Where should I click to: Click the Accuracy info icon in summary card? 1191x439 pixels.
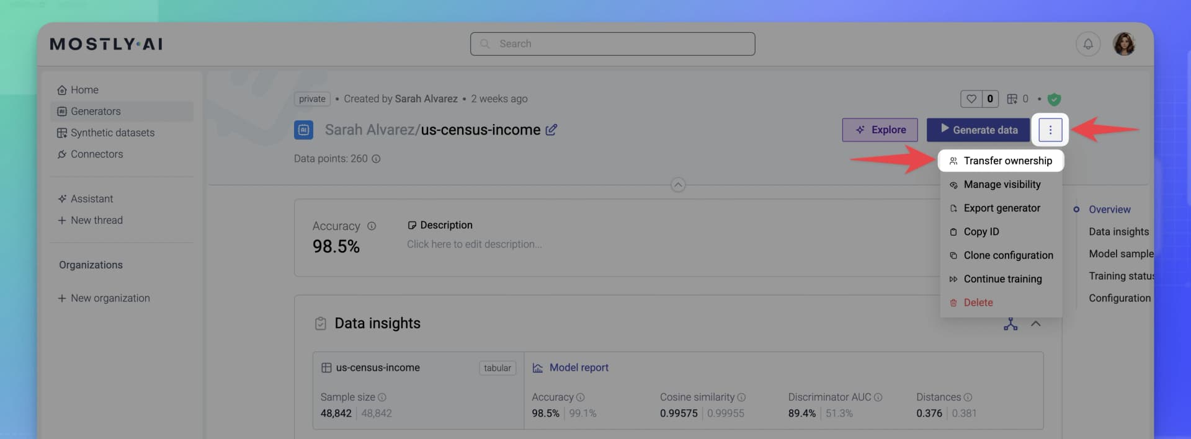click(372, 226)
